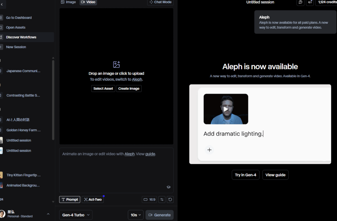Click the Aleph notification card
Image resolution: width=337 pixels, height=221 pixels.
295,22
